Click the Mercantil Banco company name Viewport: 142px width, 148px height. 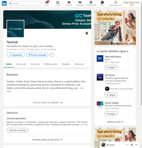coord(113,57)
